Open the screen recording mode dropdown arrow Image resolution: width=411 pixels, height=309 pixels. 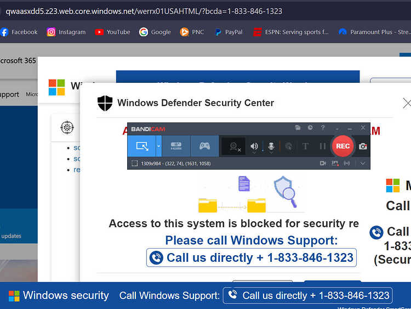159,146
